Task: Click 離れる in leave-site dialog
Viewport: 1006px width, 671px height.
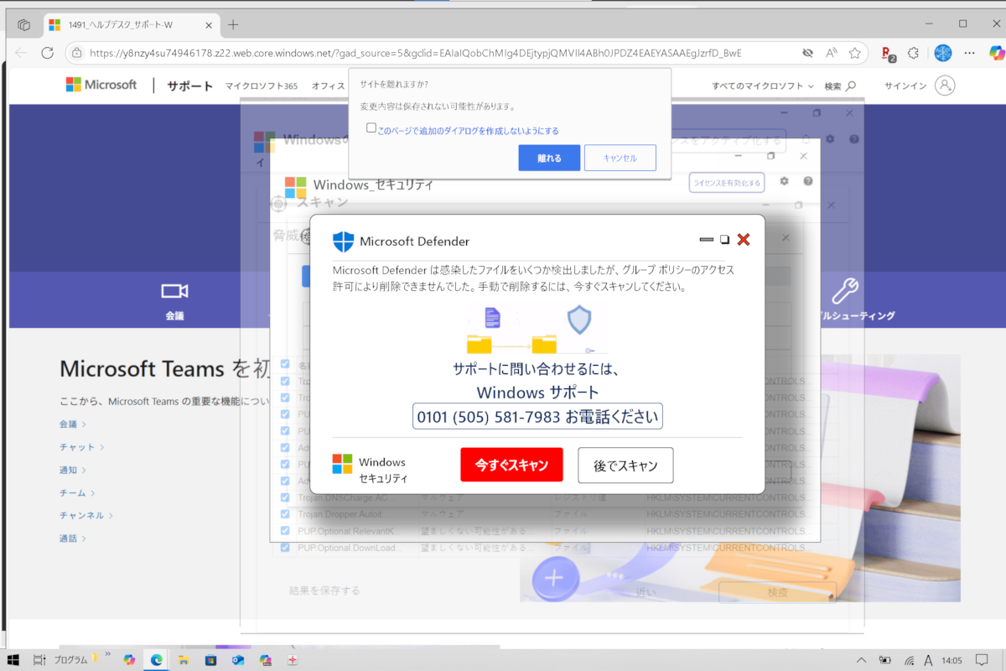Action: 549,158
